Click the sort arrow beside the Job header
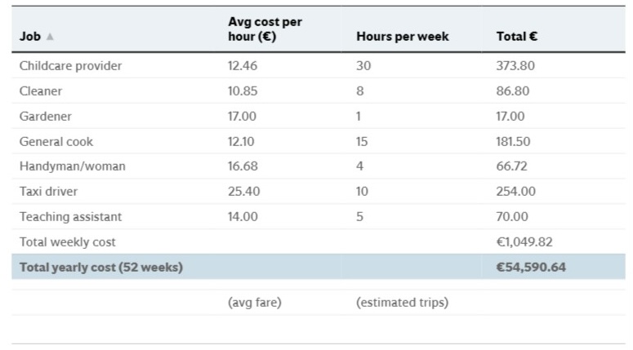The width and height of the screenshot is (633, 350). pyautogui.click(x=50, y=38)
